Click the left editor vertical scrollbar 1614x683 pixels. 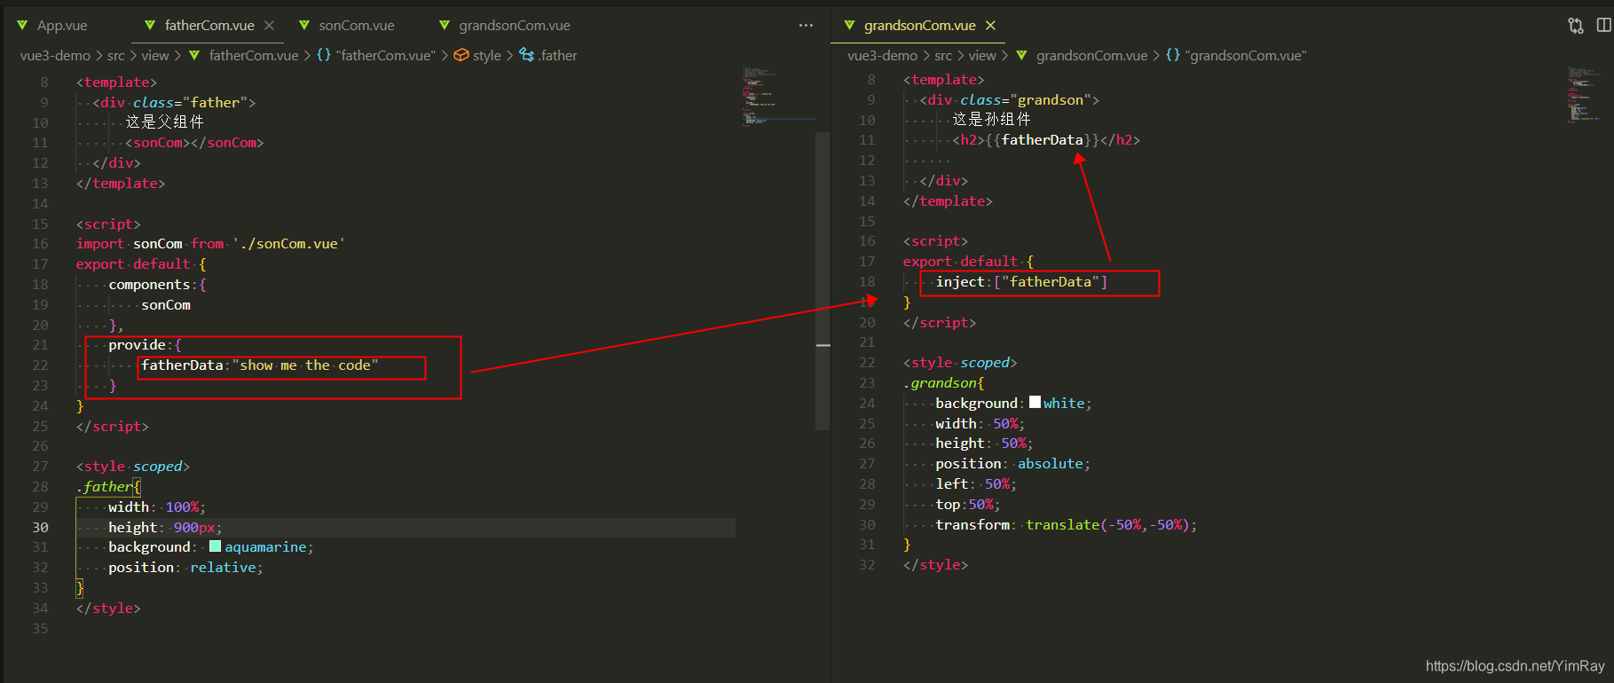823,280
